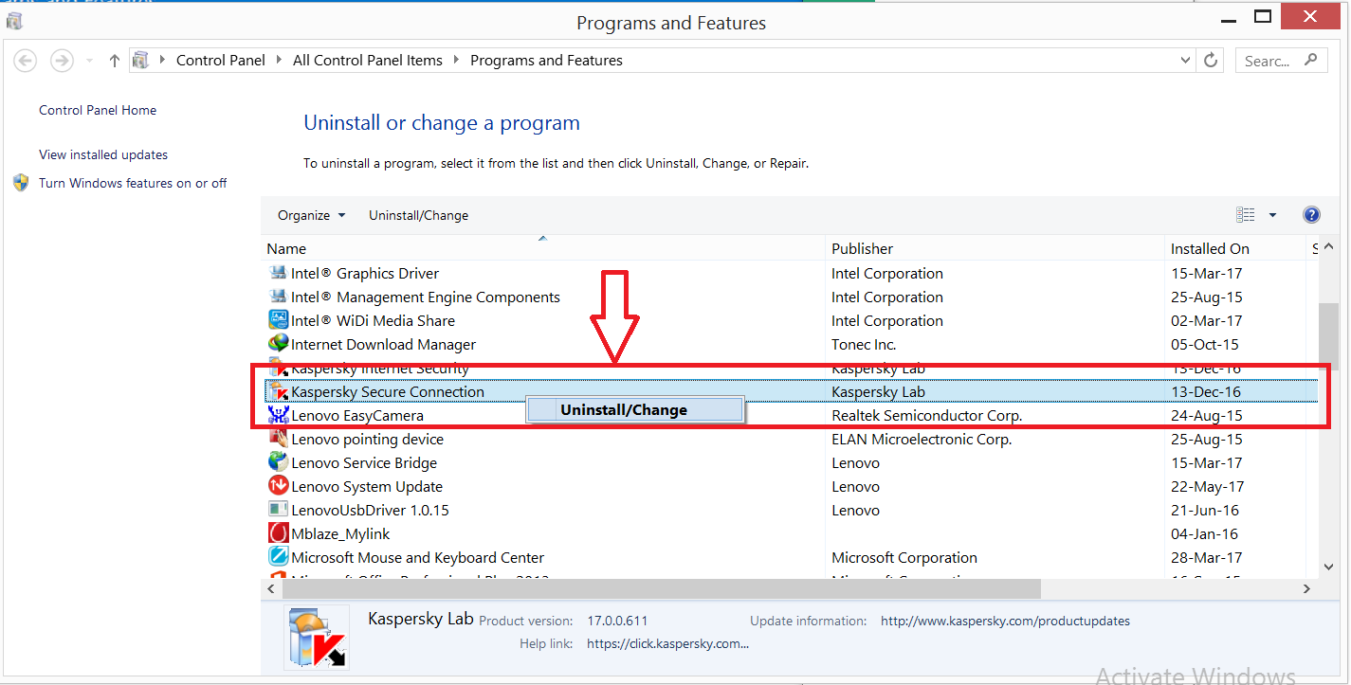Open recent locations dropdown arrow
Screen dimensions: 1351x685
click(x=90, y=61)
